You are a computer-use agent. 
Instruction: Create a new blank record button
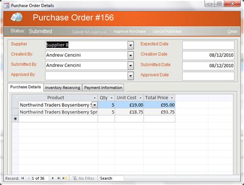65,178
